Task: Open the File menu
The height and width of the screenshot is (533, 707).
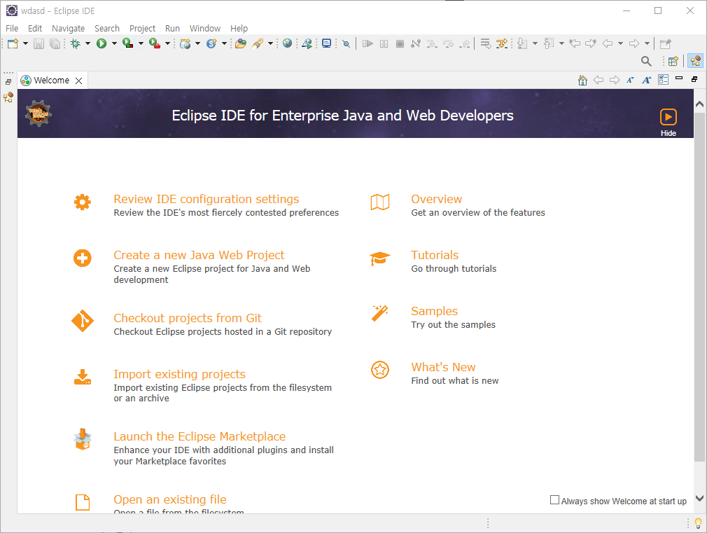Action: click(x=12, y=29)
